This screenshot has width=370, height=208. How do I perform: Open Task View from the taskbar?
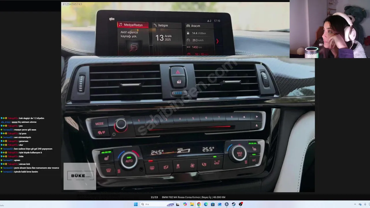click(178, 204)
